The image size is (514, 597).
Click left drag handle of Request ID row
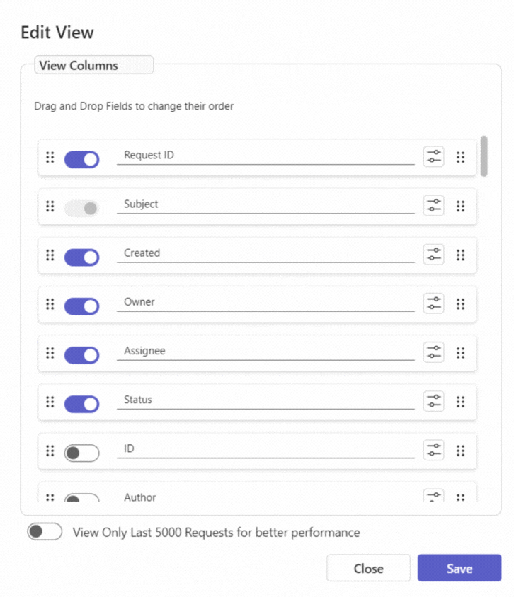50,157
